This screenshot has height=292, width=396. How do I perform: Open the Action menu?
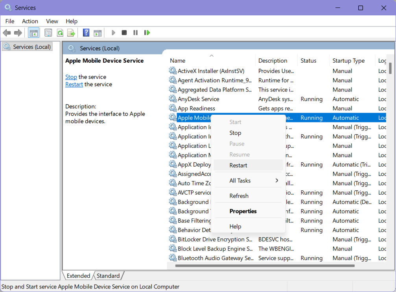[x=30, y=21]
